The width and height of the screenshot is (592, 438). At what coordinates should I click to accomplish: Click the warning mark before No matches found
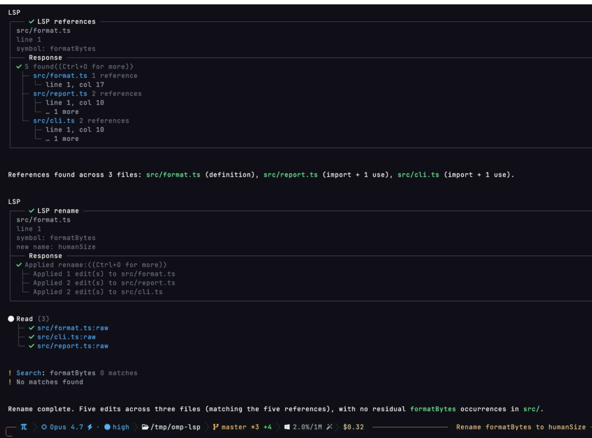(10, 382)
